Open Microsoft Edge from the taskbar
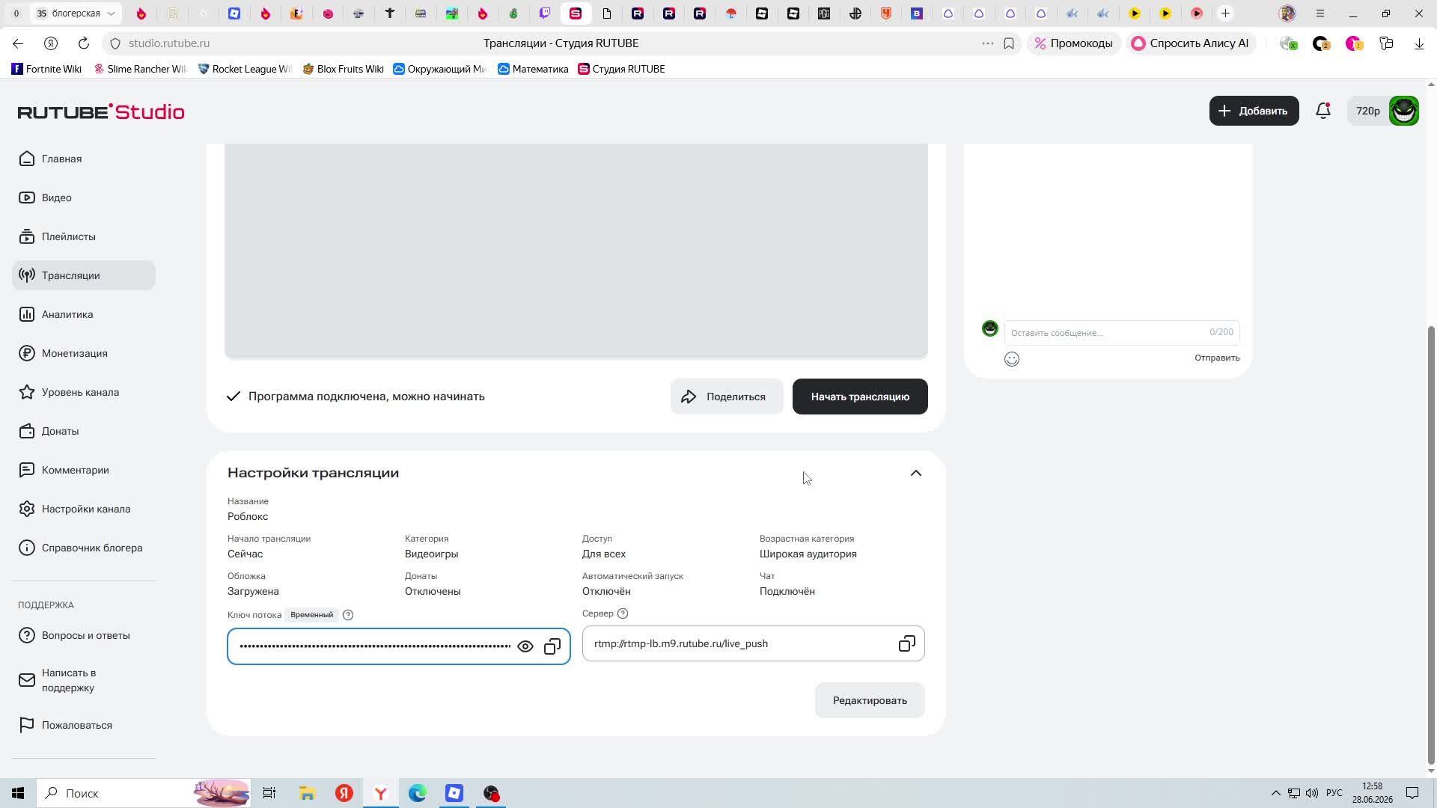 click(418, 793)
